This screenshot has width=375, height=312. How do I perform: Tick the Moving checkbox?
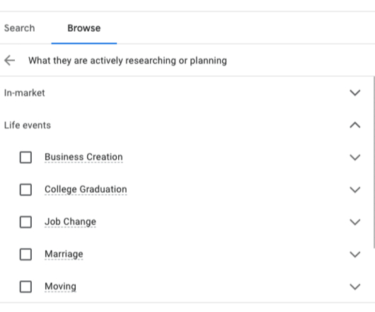[25, 287]
